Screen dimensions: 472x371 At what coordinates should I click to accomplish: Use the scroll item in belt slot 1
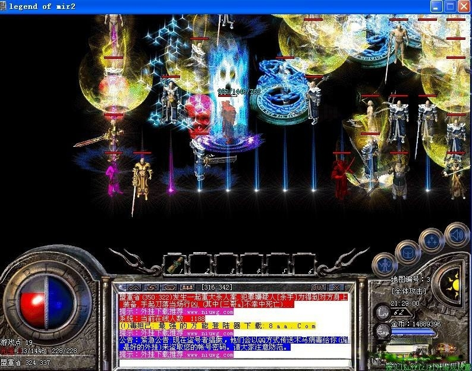[x=175, y=265]
